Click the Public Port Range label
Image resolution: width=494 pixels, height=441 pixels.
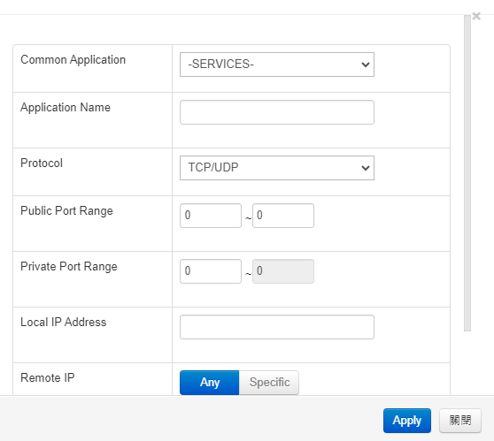pyautogui.click(x=66, y=210)
